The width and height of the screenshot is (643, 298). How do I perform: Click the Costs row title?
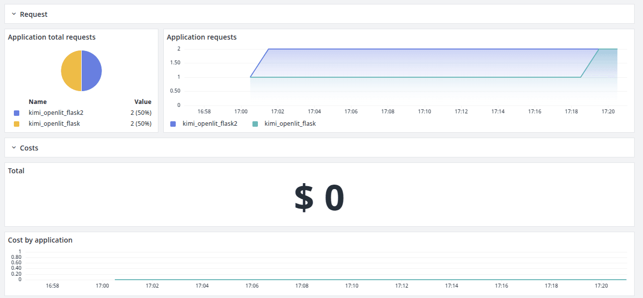pos(29,148)
